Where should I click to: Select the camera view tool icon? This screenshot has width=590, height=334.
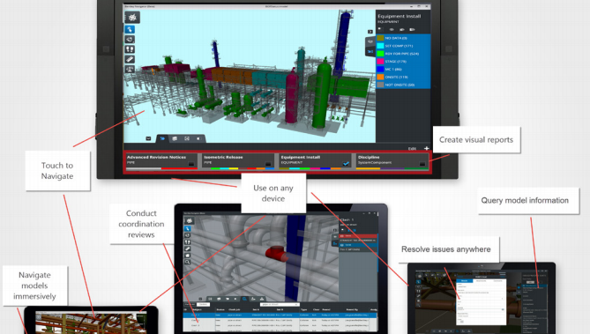[130, 39]
